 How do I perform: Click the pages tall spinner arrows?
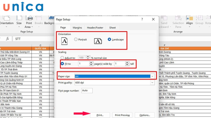(x=127, y=64)
